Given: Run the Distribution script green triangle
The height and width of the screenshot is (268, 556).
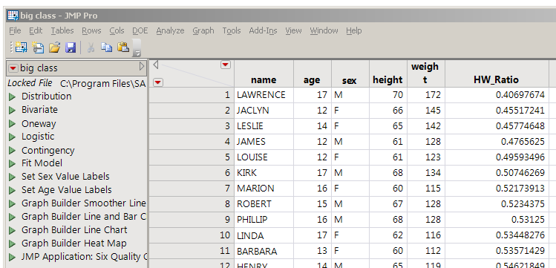Looking at the screenshot, I should (13, 97).
